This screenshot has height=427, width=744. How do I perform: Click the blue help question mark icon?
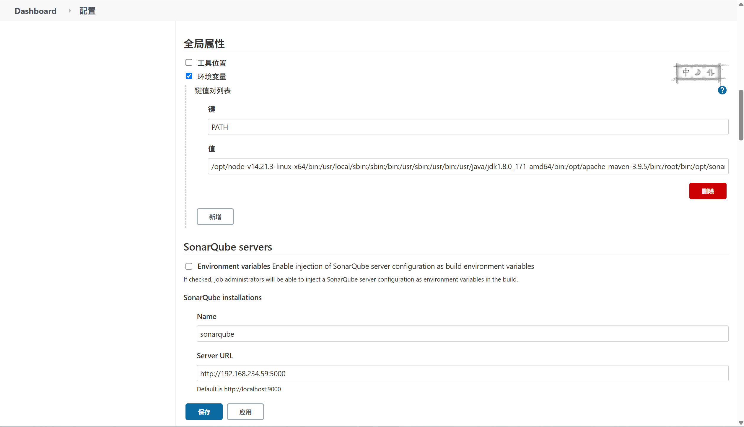(722, 90)
